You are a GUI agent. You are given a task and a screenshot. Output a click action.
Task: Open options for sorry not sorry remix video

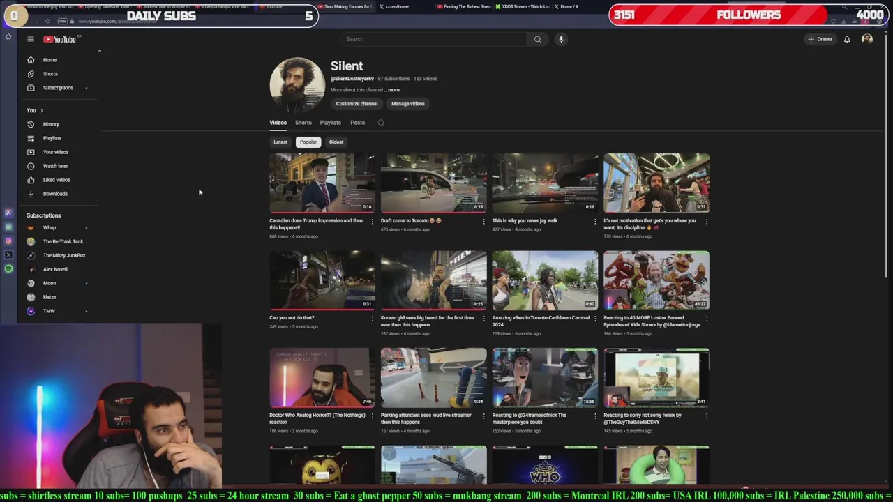tap(707, 416)
